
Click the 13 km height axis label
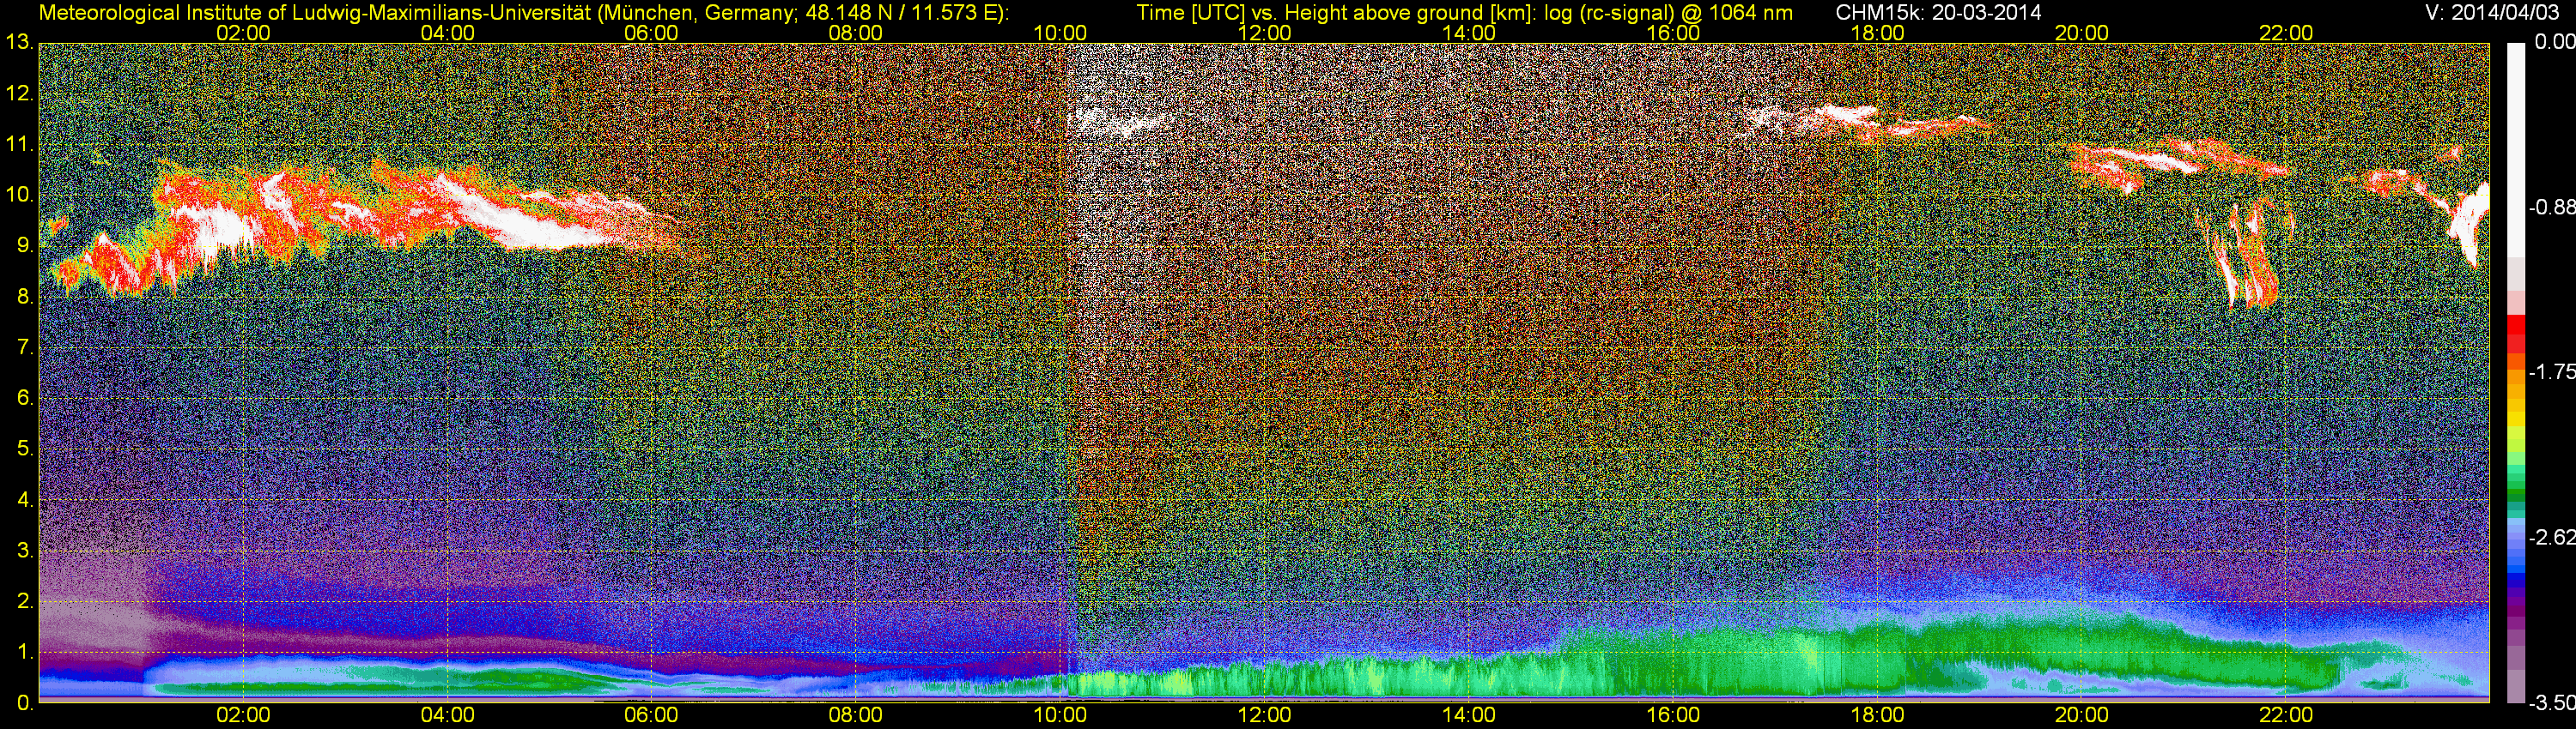pyautogui.click(x=19, y=43)
